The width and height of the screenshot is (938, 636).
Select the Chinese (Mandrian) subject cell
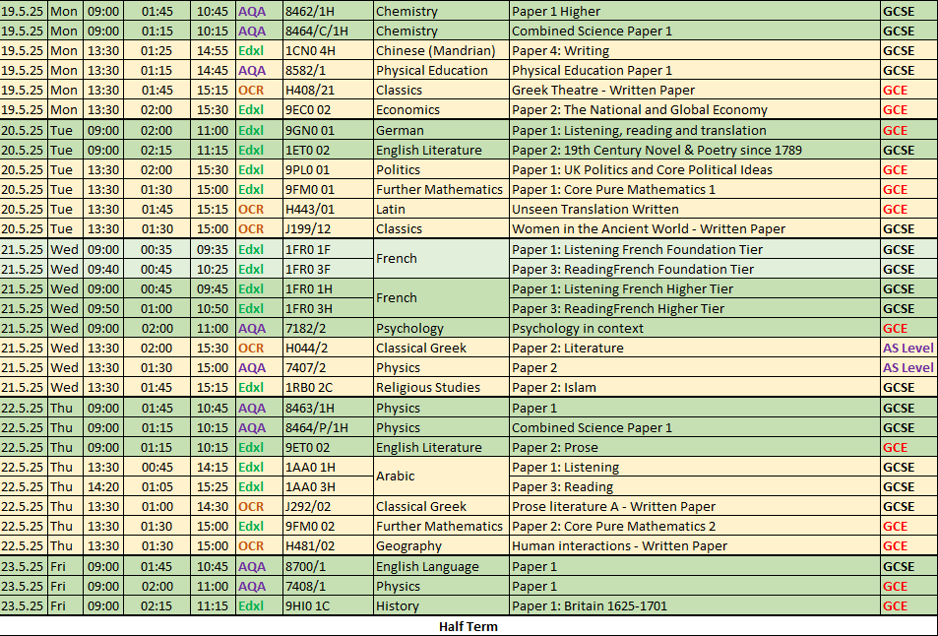(440, 50)
